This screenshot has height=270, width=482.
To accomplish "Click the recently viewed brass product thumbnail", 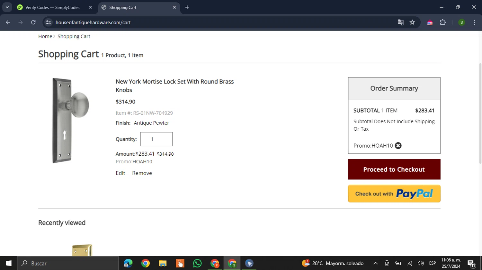I will point(82,250).
